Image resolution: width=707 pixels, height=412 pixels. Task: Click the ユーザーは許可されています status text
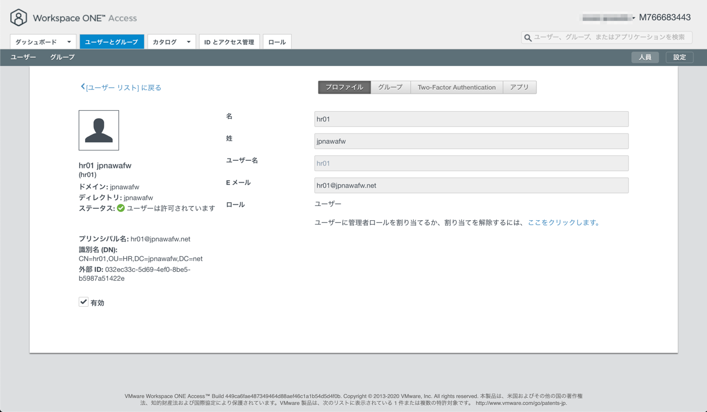[x=171, y=208]
